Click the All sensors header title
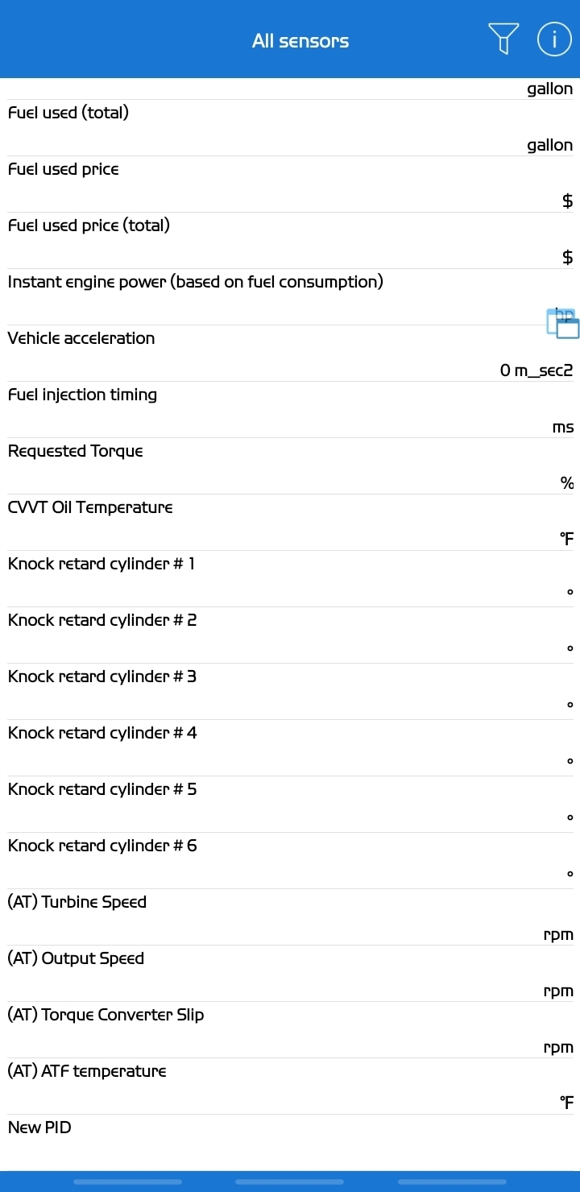 (300, 41)
